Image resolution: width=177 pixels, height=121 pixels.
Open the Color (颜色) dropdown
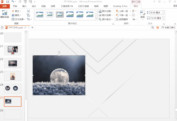click(16, 15)
